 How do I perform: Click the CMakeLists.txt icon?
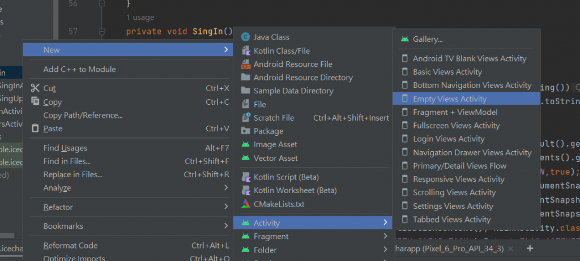pyautogui.click(x=245, y=204)
